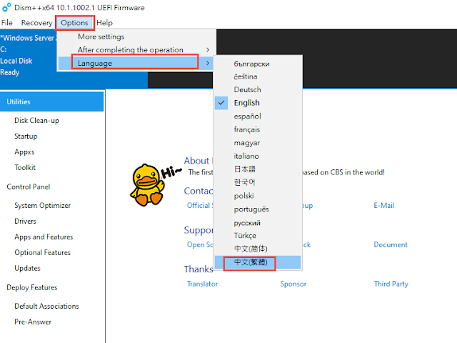Open Appxs in sidebar
The width and height of the screenshot is (457, 343).
tap(24, 152)
